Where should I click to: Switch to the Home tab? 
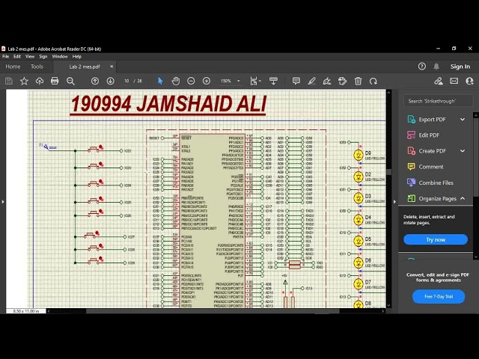pyautogui.click(x=13, y=67)
